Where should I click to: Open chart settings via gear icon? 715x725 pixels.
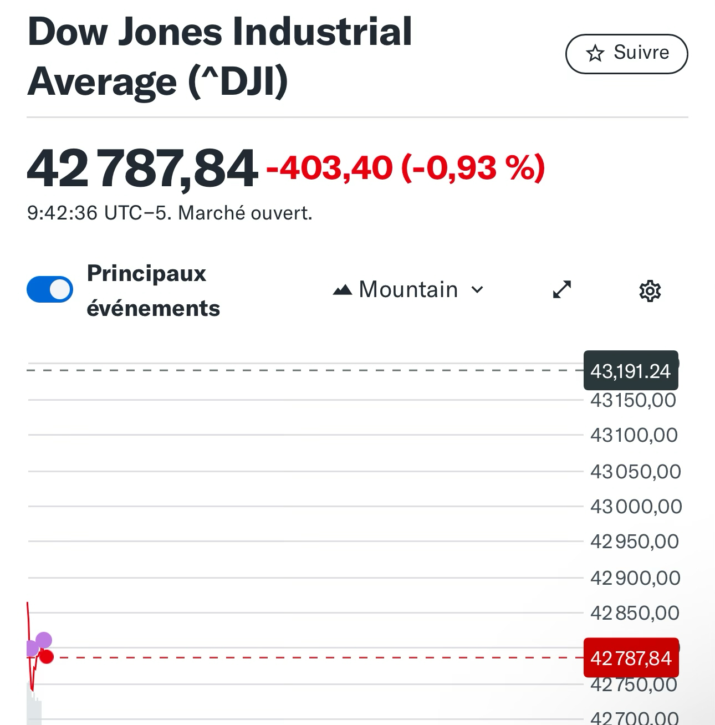650,290
